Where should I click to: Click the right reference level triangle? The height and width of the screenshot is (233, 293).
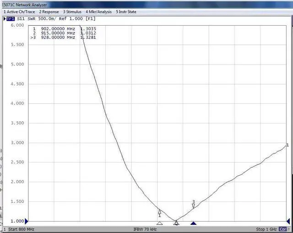288,221
